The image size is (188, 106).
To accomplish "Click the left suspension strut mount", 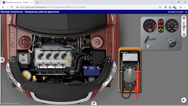I will click(25, 42).
